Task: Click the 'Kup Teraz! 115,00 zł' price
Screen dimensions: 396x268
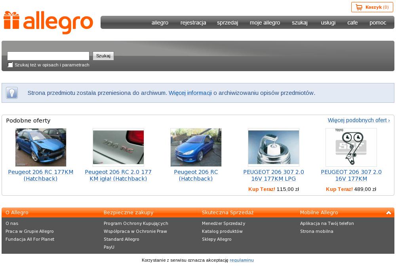Action: click(274, 189)
